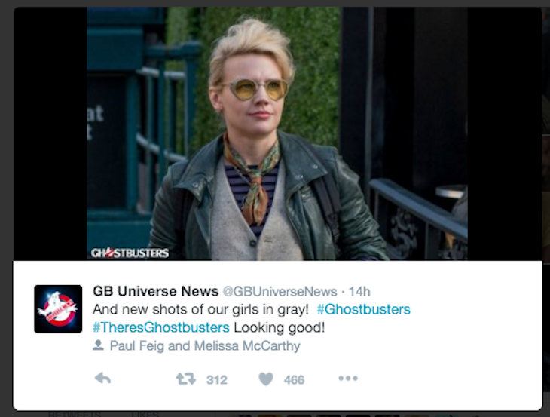Click the reply arrow icon
550x417 pixels.
point(102,379)
